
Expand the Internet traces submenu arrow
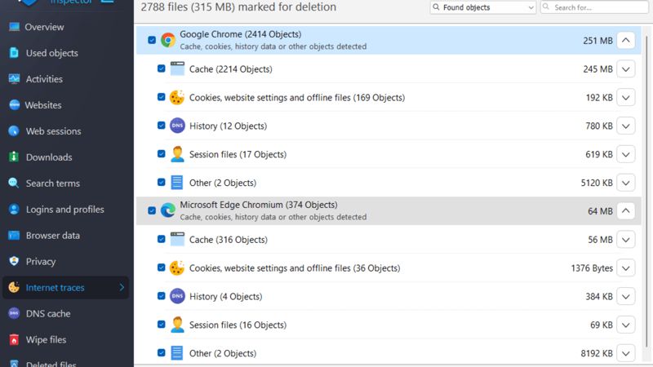[122, 287]
